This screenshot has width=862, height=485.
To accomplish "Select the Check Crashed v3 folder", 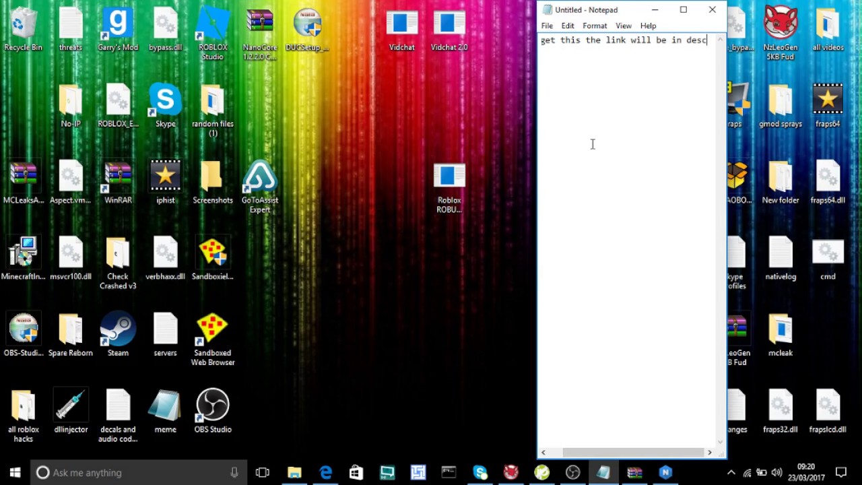I will (118, 264).
